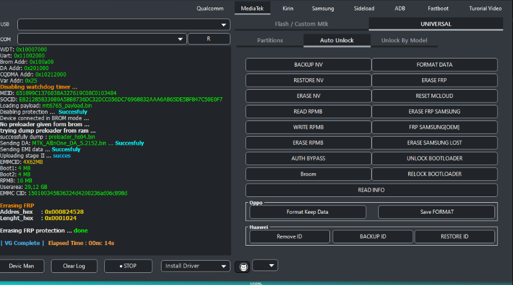The width and height of the screenshot is (513, 285).
Task: Click 'Device connected in BROM mode' line
Action: 44,118
